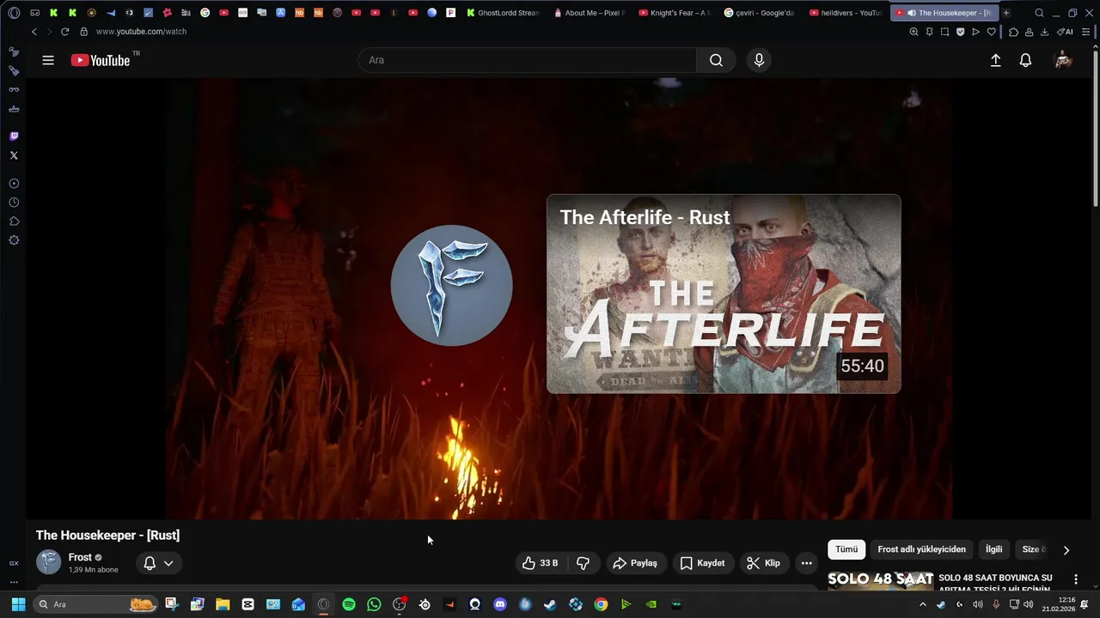Open the Easy Setup menu lines icon
The image size is (1100, 618).
point(1086,32)
